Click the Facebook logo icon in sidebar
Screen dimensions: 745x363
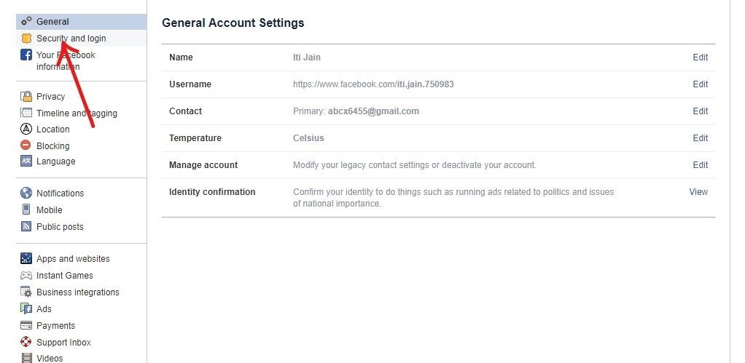pyautogui.click(x=26, y=55)
